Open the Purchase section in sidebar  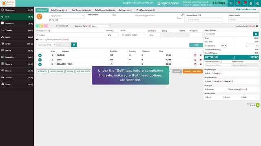(x=17, y=24)
